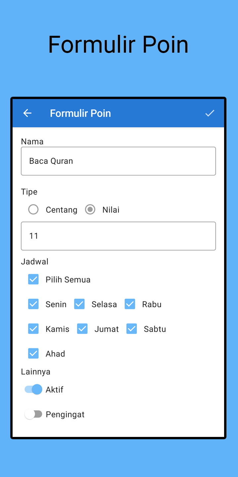Tap the Pengingat label text
This screenshot has width=238, height=477.
[65, 414]
